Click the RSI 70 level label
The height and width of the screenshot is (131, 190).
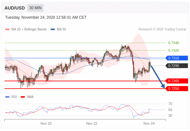click(x=170, y=104)
